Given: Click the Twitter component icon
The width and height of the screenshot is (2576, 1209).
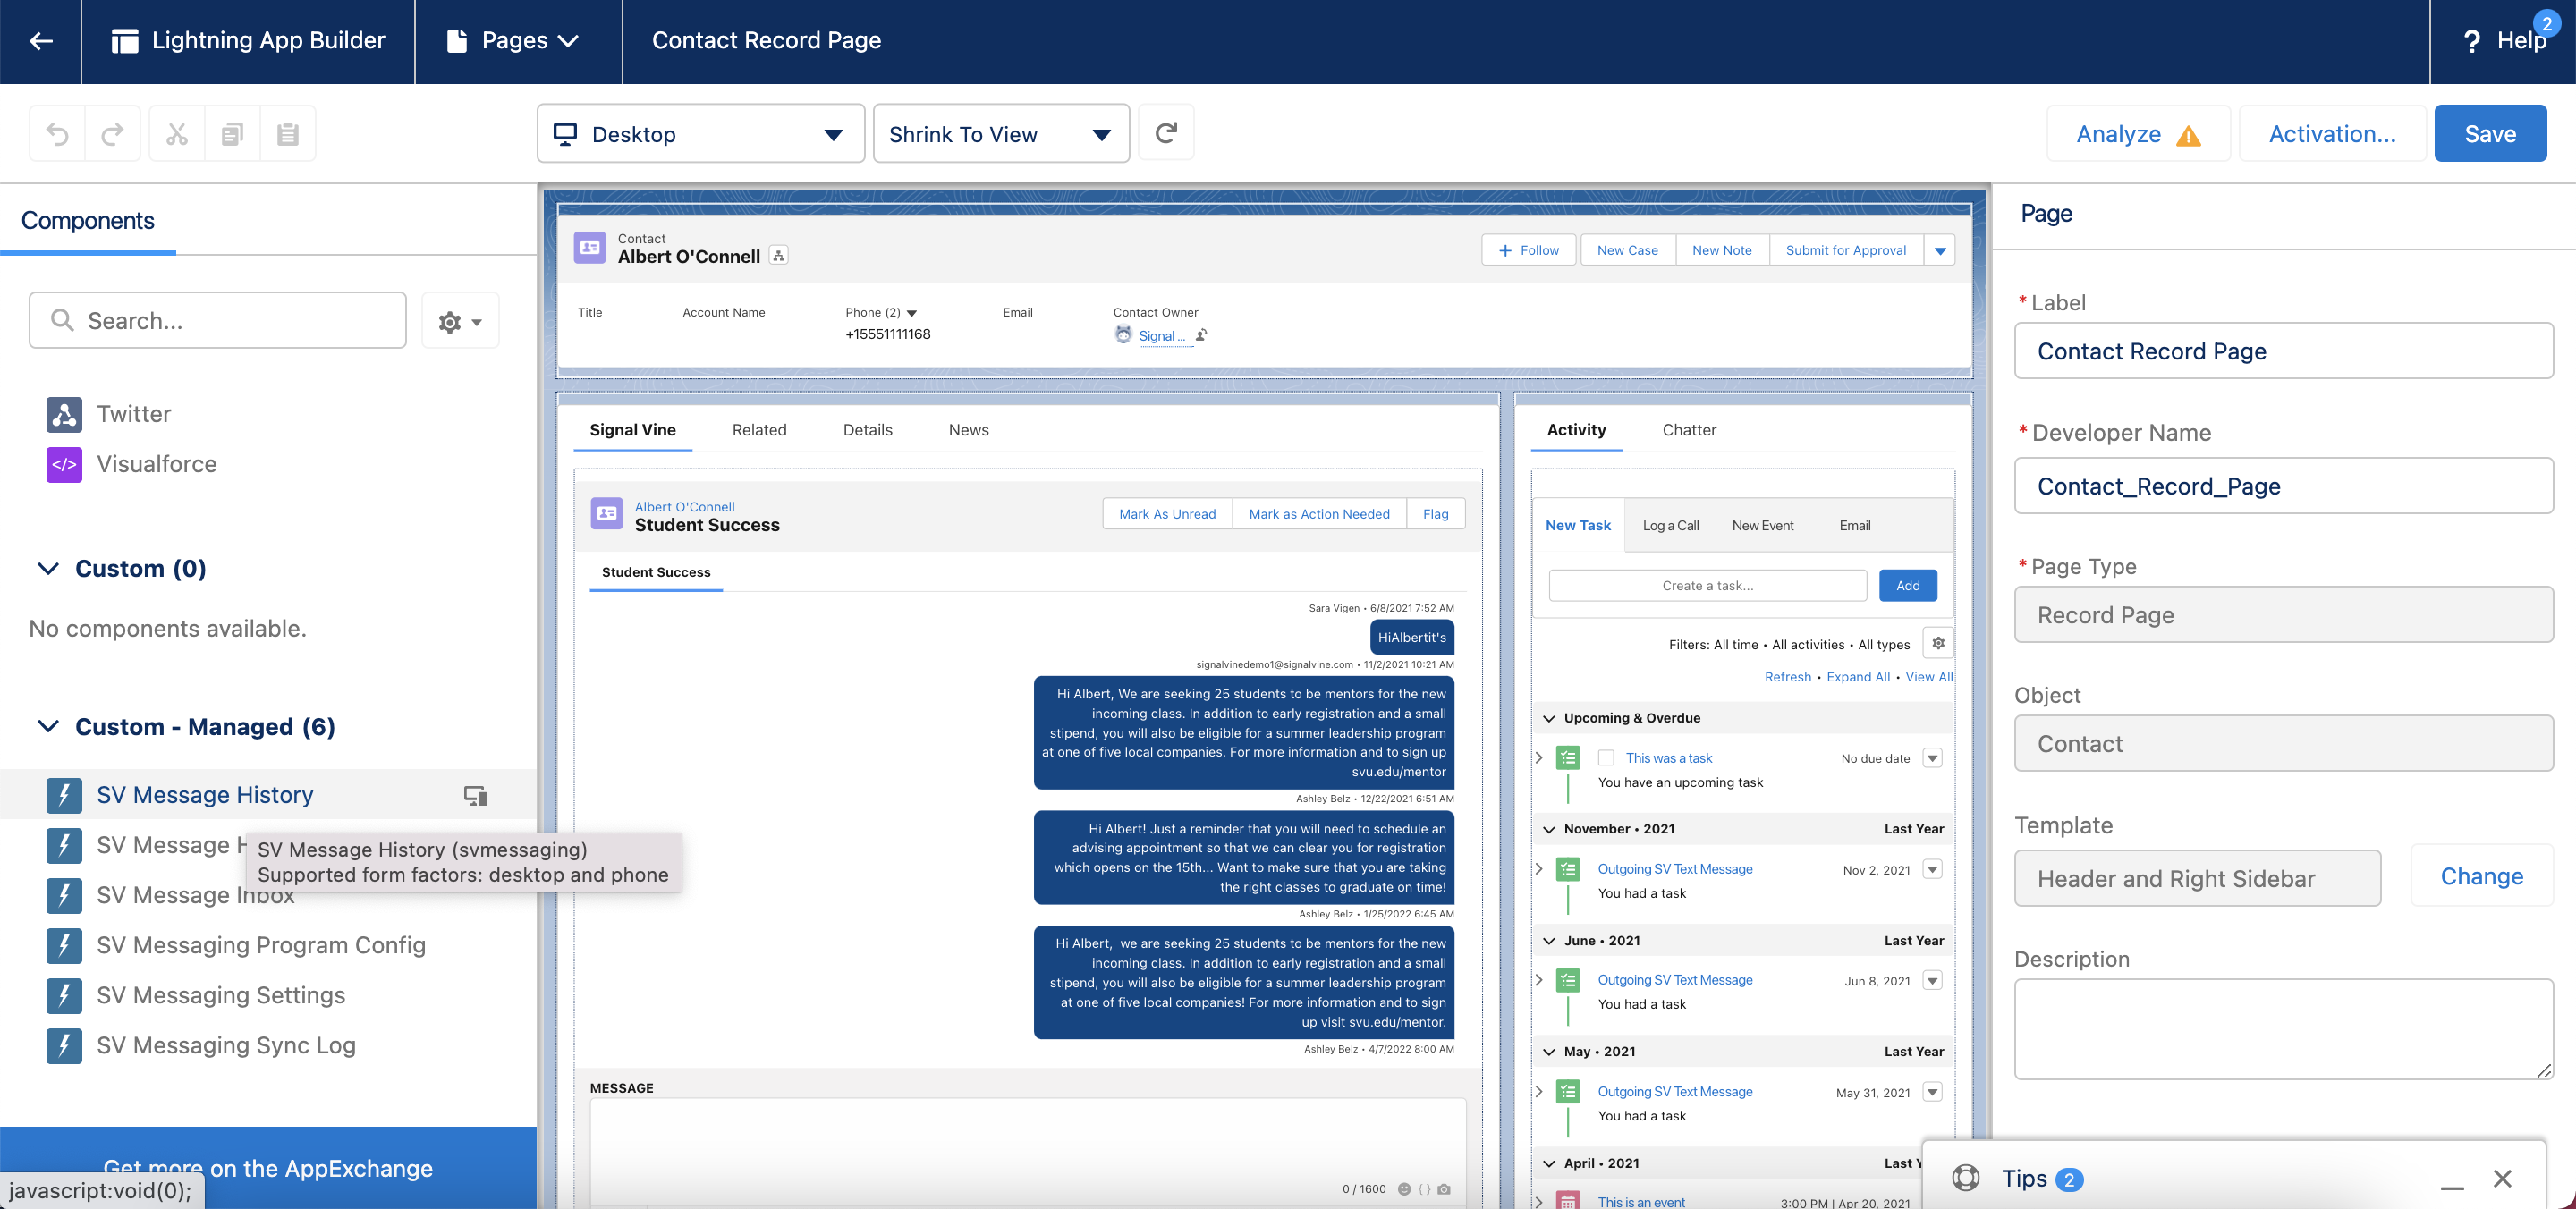Looking at the screenshot, I should (x=64, y=414).
